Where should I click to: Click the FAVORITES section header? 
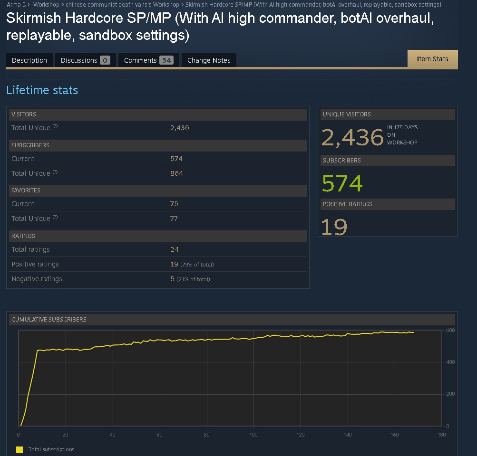click(x=158, y=190)
